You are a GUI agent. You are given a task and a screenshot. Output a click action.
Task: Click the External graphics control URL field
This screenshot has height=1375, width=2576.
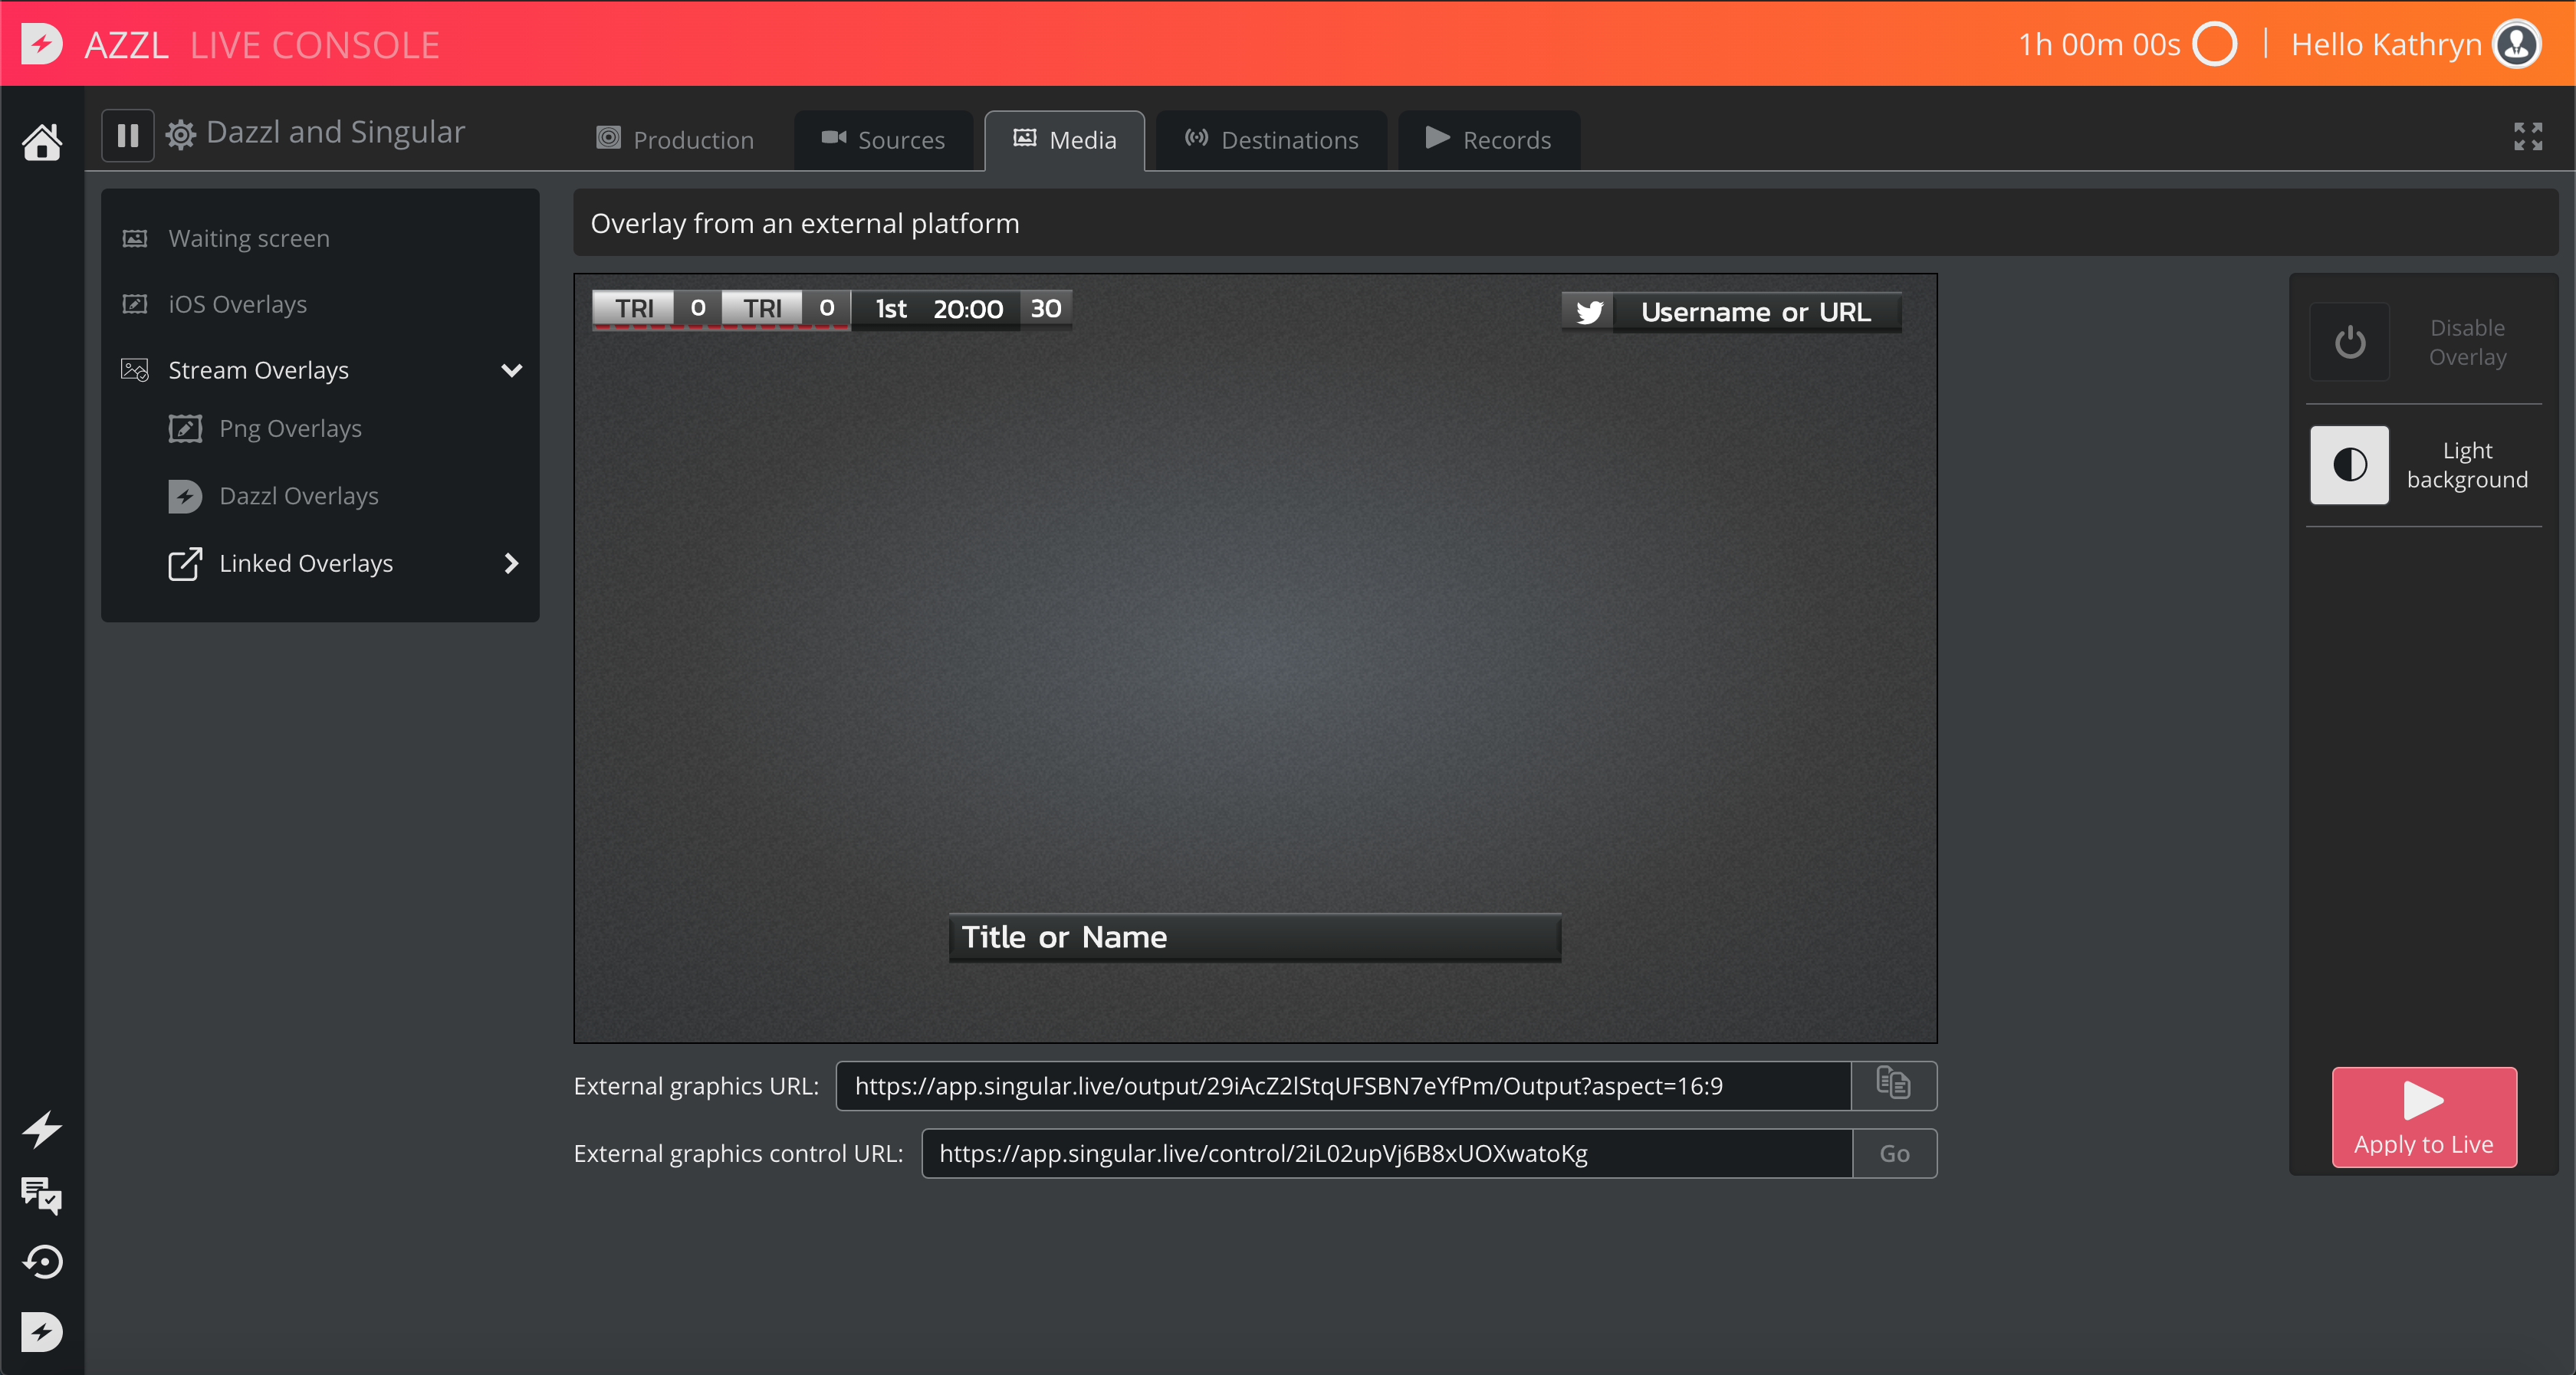[1386, 1154]
